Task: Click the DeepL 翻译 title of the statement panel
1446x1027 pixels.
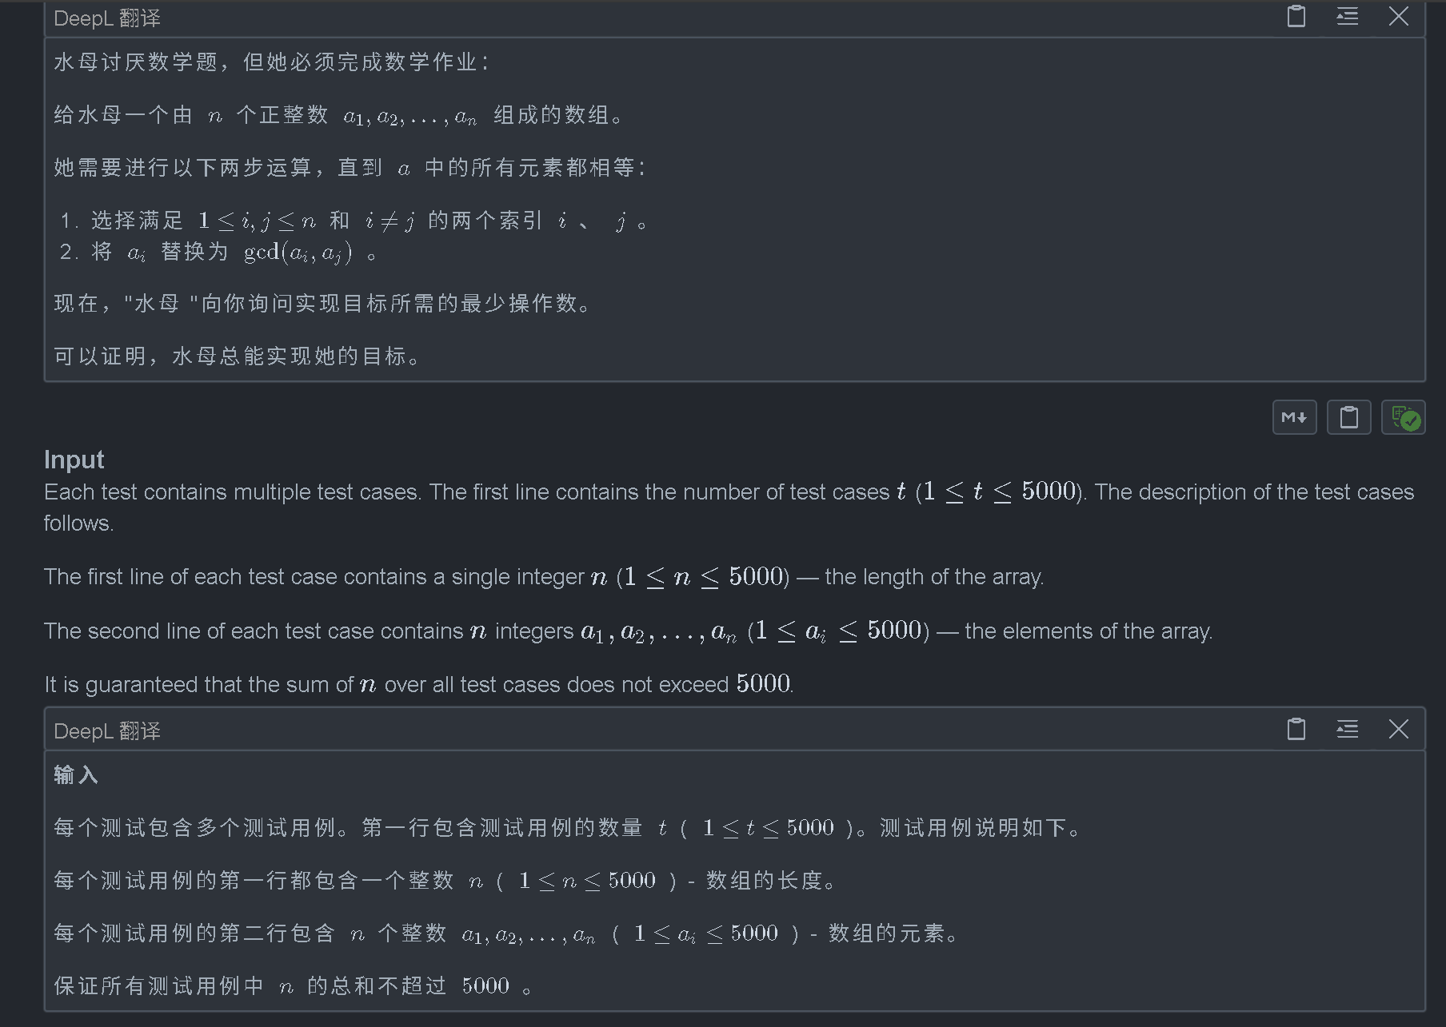Action: [106, 17]
